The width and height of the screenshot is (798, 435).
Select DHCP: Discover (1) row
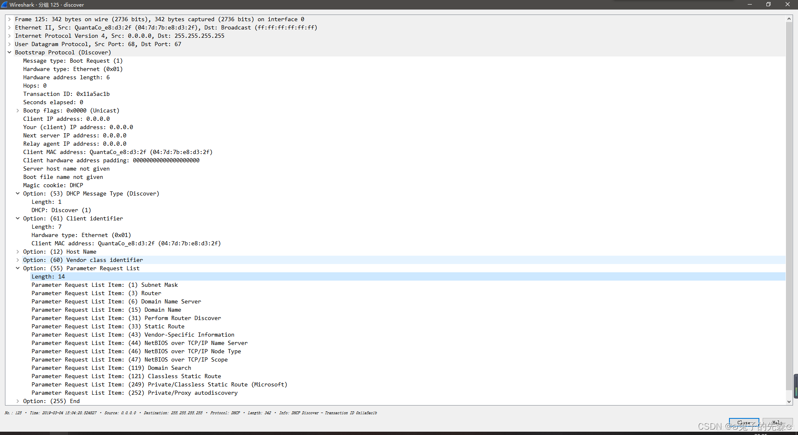[x=62, y=210]
